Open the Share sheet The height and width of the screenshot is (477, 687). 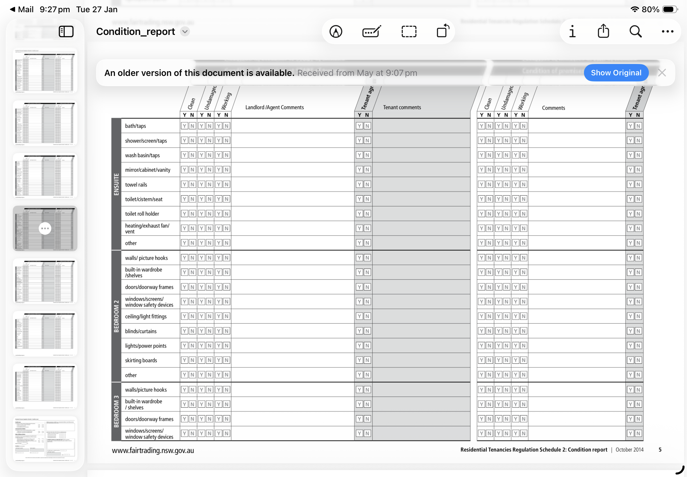[603, 31]
